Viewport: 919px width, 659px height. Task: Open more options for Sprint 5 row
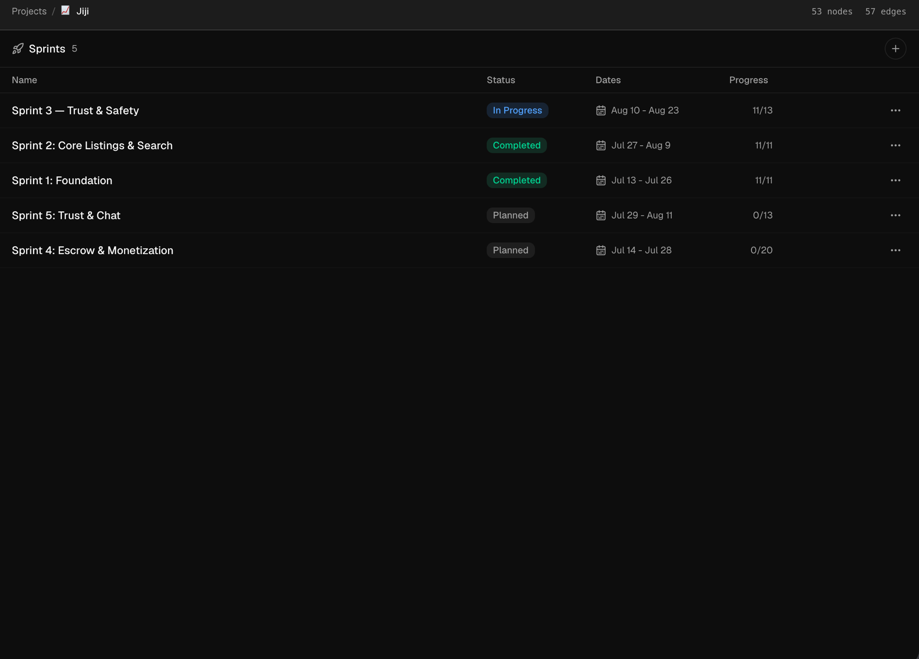[x=895, y=215]
